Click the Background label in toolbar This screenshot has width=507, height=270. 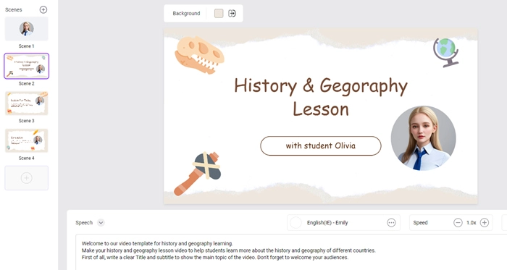[186, 13]
